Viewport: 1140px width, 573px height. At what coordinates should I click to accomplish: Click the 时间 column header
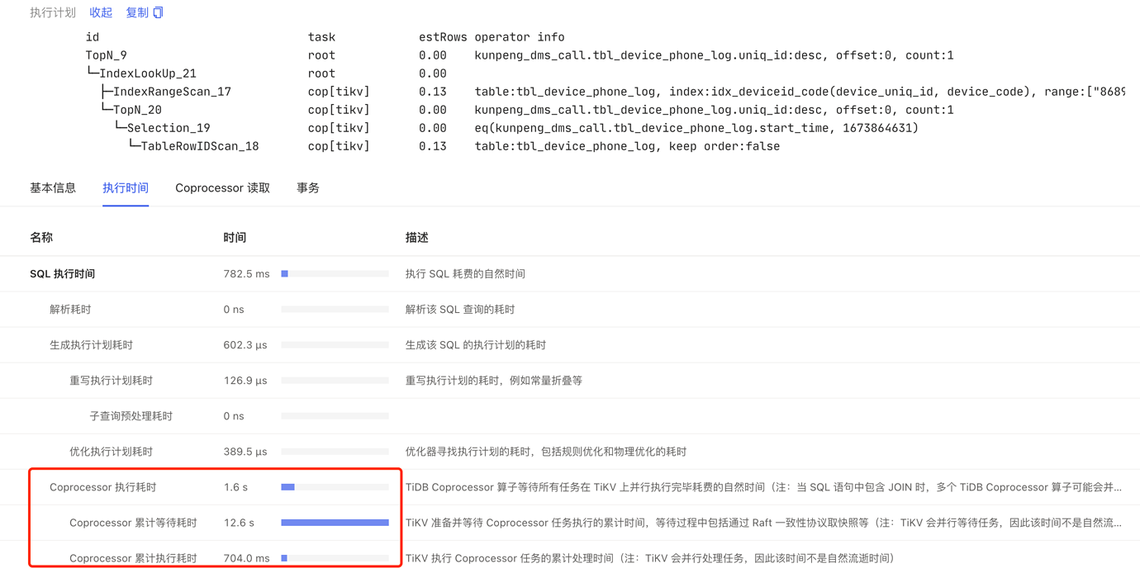pyautogui.click(x=235, y=237)
